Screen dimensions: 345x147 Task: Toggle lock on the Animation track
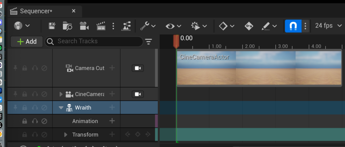tap(25, 121)
